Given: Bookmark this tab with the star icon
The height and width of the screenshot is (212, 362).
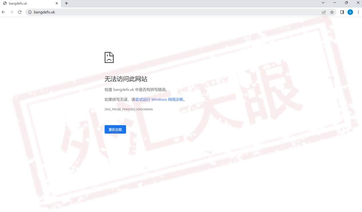Looking at the screenshot, I should pos(332,12).
